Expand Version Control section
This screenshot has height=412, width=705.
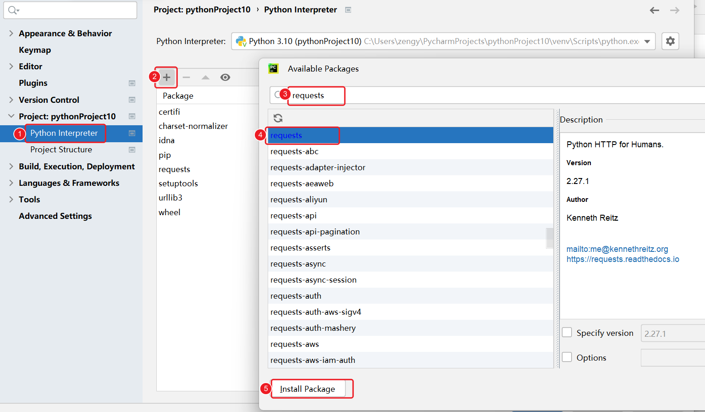click(x=11, y=100)
